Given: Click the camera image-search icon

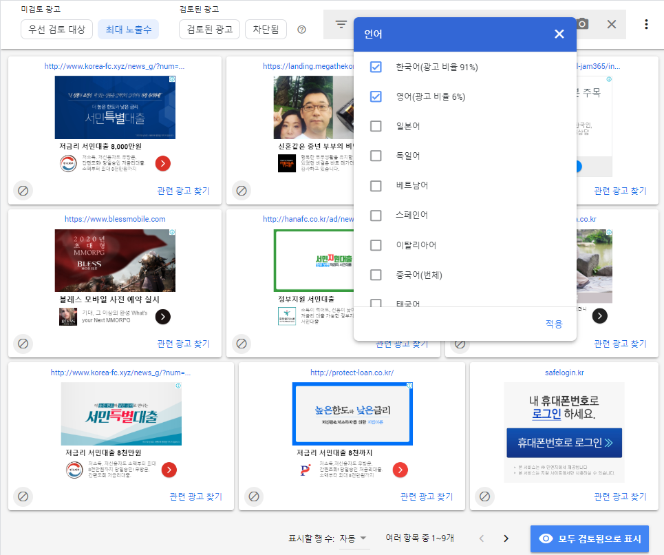Looking at the screenshot, I should tap(583, 23).
